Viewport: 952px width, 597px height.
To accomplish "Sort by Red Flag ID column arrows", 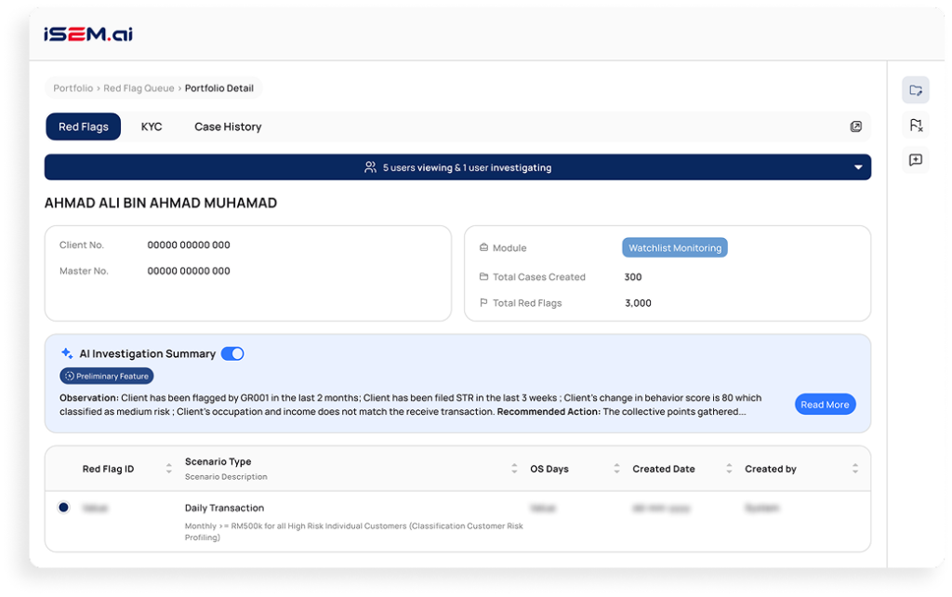I will [168, 469].
